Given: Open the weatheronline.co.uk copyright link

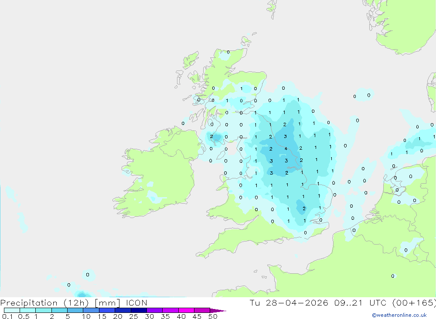Looking at the screenshot, I should click(x=399, y=315).
